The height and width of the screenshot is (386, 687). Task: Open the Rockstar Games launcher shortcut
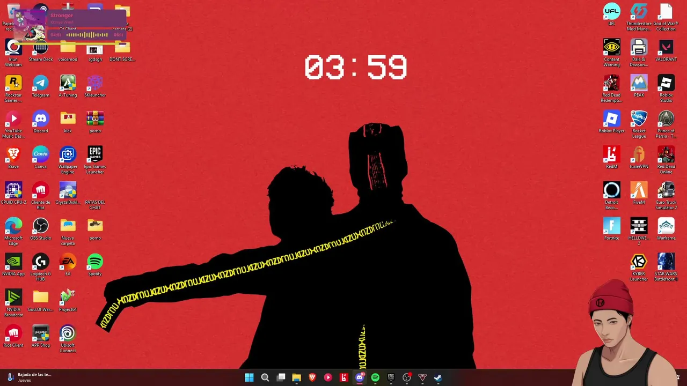(13, 89)
